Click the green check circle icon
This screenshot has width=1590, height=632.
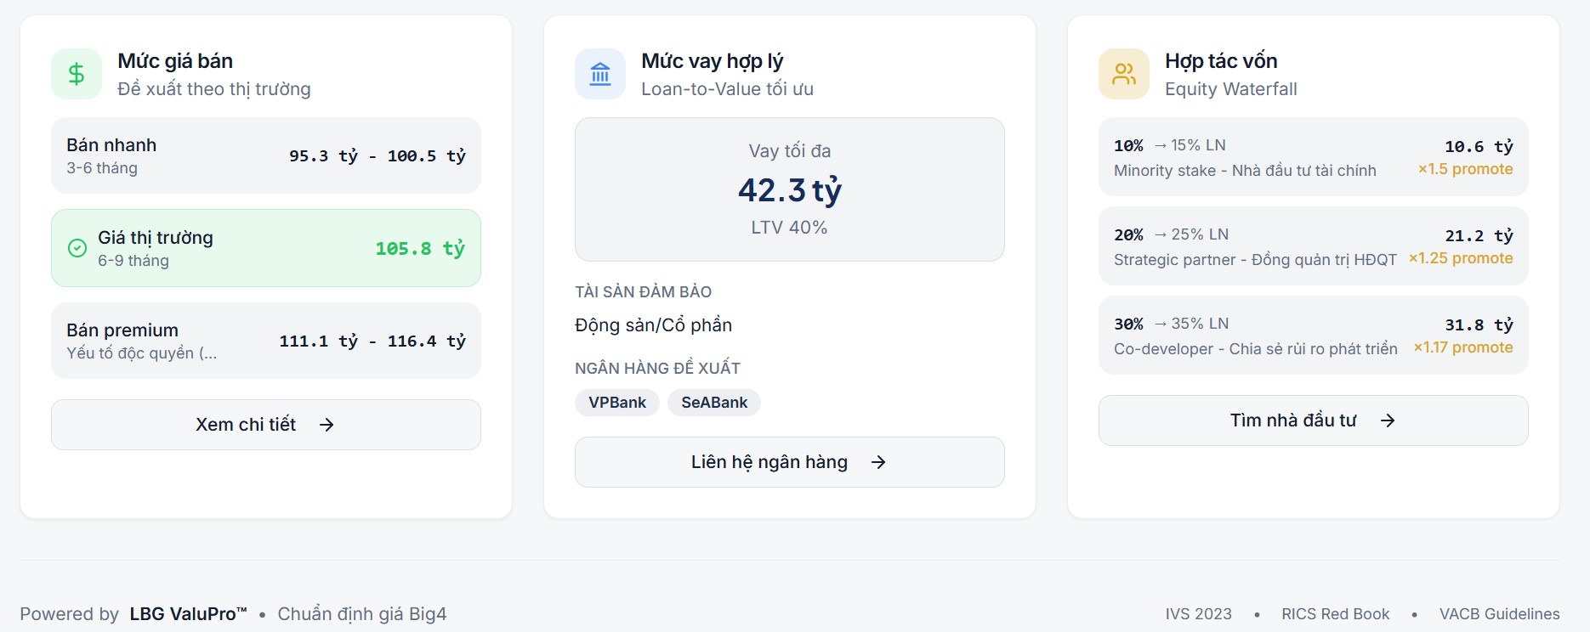(x=77, y=248)
